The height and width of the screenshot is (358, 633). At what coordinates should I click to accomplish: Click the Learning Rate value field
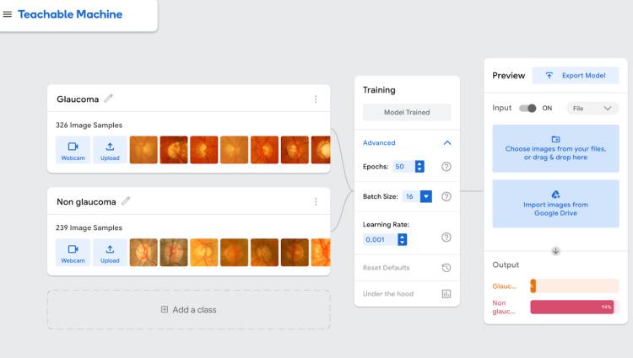[380, 239]
